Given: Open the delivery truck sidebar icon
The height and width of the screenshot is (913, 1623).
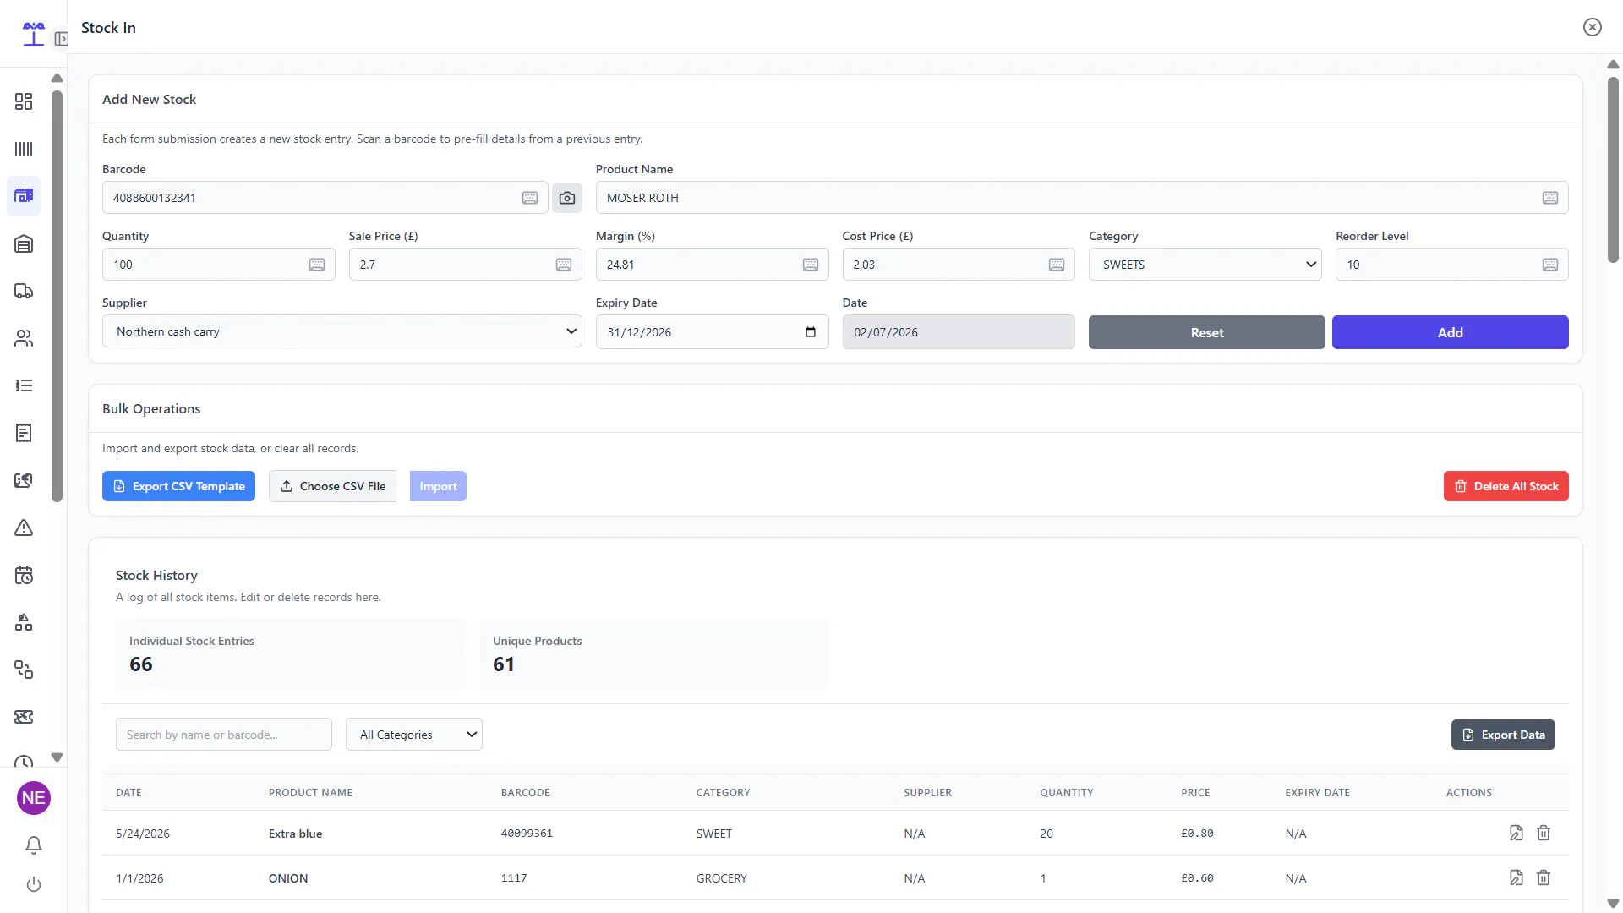Looking at the screenshot, I should [24, 291].
